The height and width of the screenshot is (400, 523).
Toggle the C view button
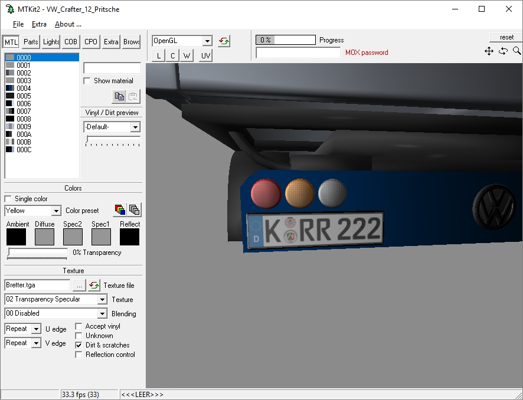point(172,55)
